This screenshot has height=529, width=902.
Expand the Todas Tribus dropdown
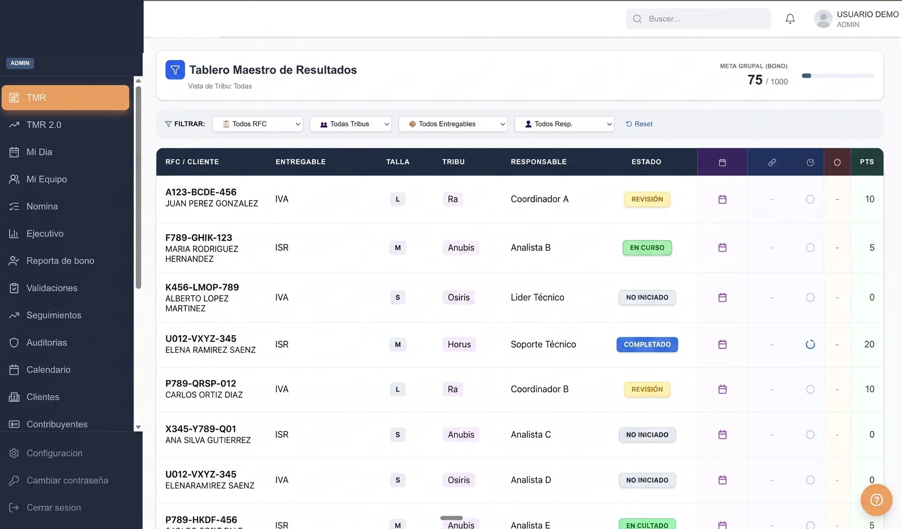coord(350,124)
